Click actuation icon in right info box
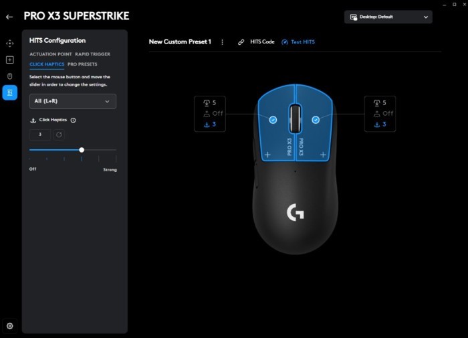This screenshot has height=338, width=468. (376, 103)
